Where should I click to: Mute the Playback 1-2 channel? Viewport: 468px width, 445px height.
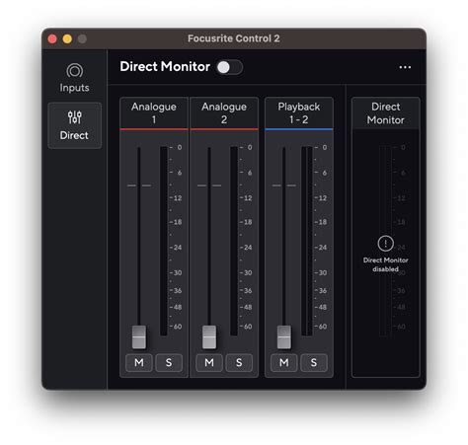tap(284, 363)
